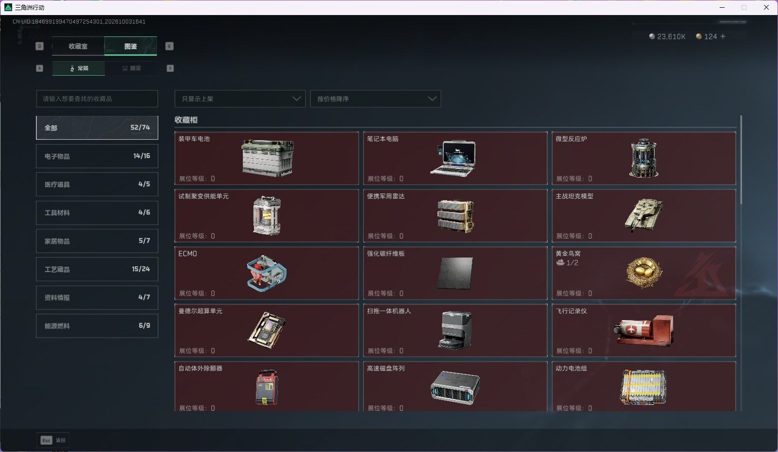The width and height of the screenshot is (778, 452).
Task: Choose the 工具材料 category
Action: point(97,212)
